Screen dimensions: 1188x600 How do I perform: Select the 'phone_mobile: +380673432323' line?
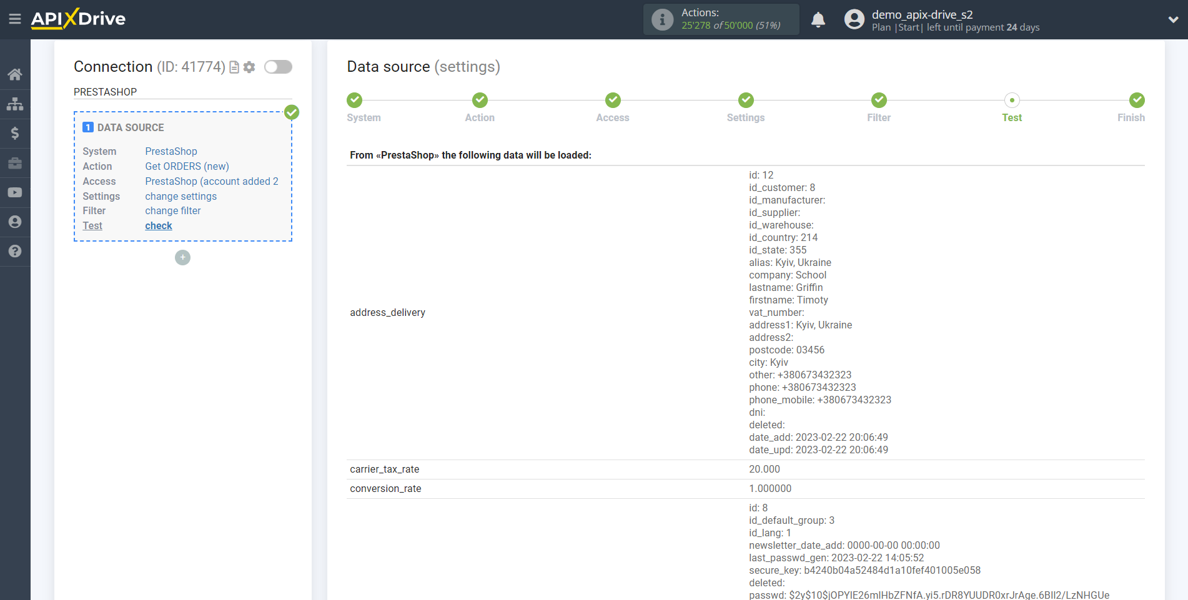820,400
